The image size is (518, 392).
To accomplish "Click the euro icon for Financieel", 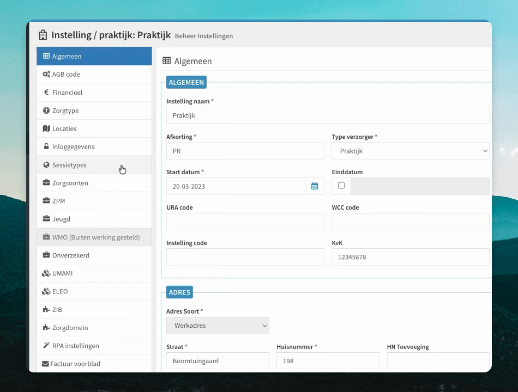I will 46,93.
